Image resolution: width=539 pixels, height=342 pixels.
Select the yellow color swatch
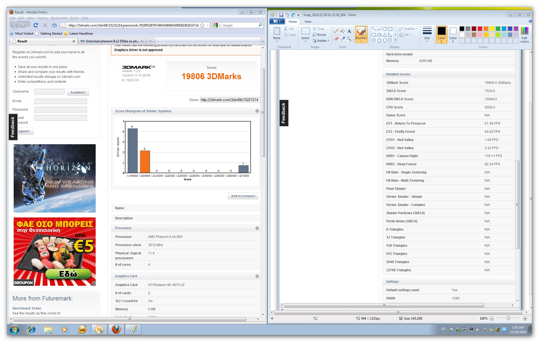tap(492, 29)
